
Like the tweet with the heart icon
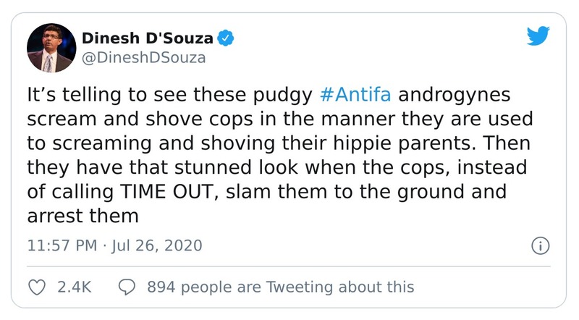point(36,287)
